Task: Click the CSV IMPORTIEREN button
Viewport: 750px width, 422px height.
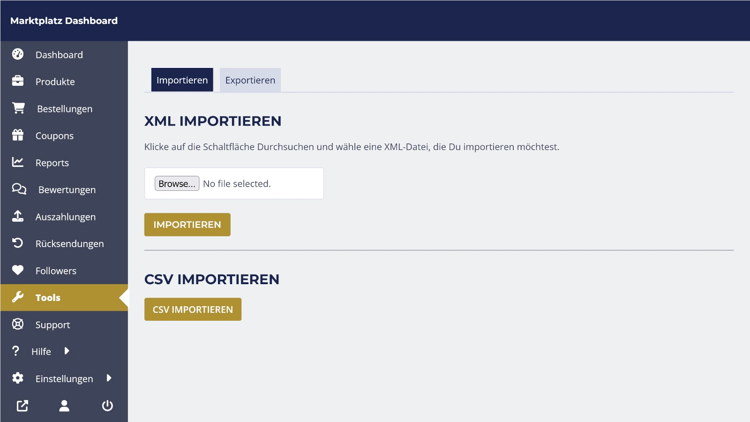Action: (193, 309)
